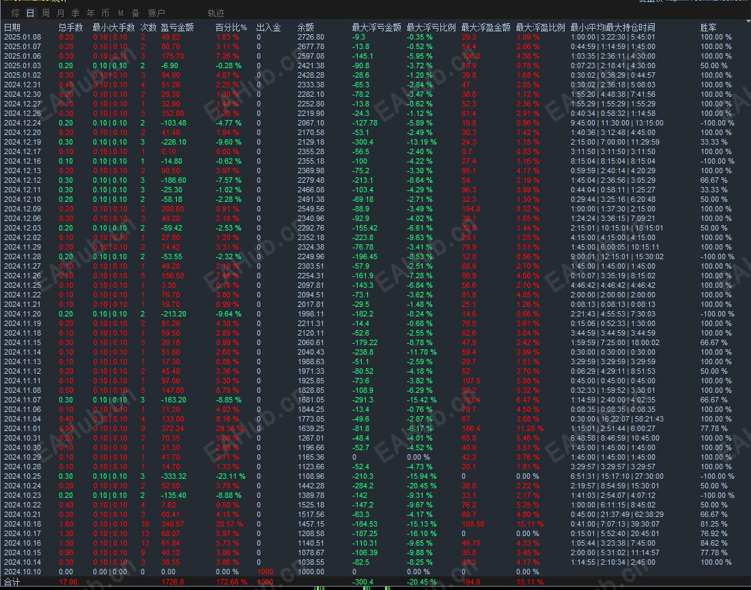
Task: Sort by 总手数 column header
Action: pos(71,27)
